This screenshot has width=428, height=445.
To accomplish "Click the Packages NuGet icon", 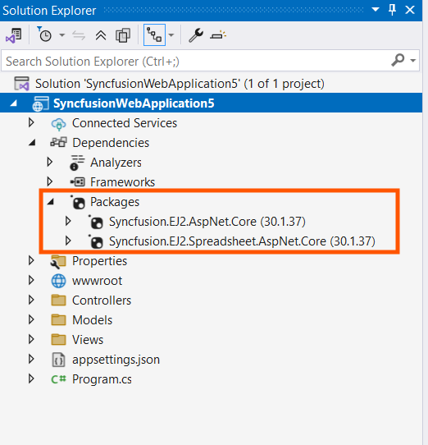I will coord(78,202).
